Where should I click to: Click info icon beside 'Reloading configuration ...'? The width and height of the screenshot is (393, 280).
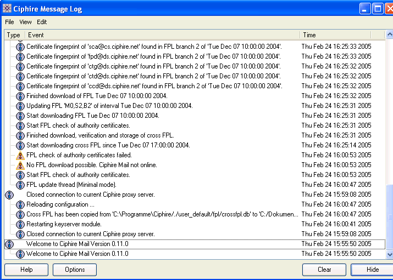click(20, 204)
